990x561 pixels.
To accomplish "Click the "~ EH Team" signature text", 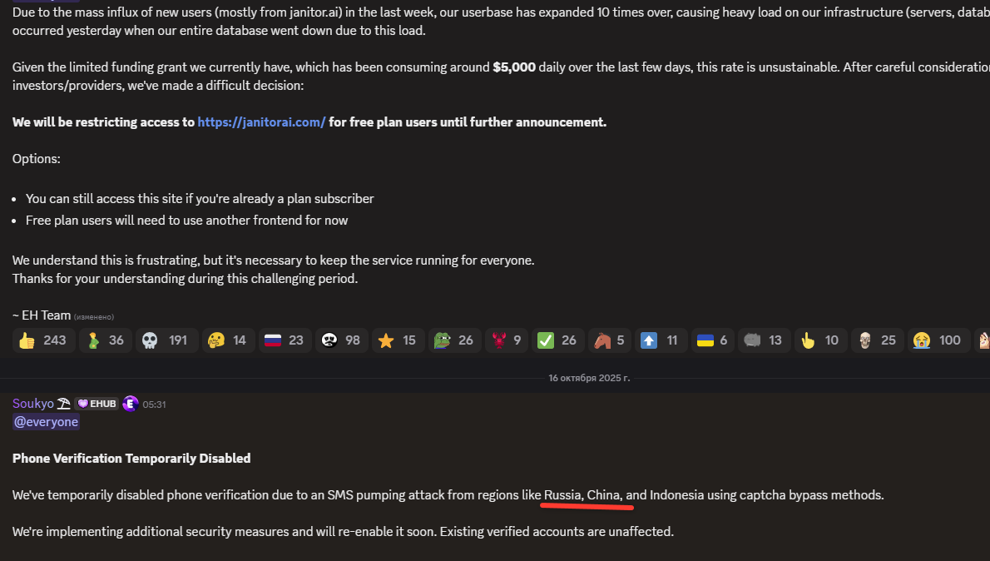I will 42,315.
